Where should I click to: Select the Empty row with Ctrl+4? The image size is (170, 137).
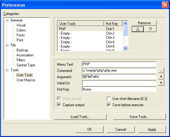(x=90, y=42)
